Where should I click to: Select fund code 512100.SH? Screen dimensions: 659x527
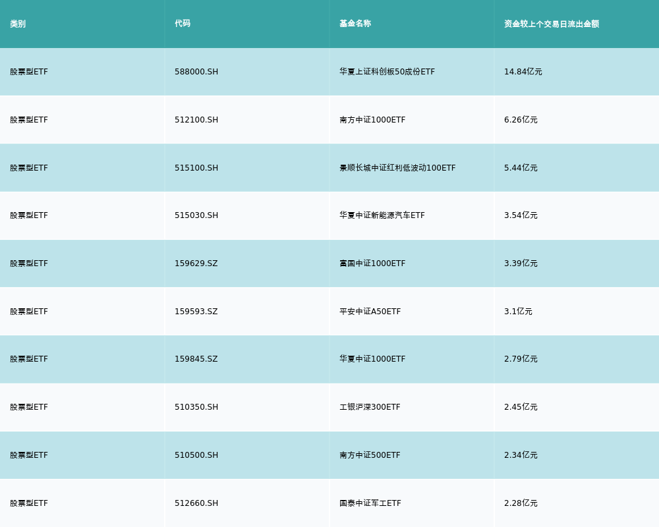tap(196, 120)
